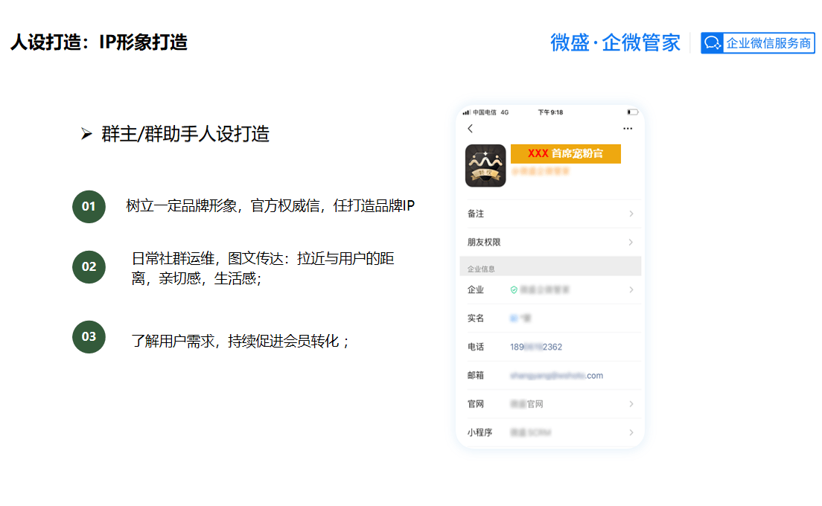Expand the 备注 row chevron
This screenshot has width=822, height=506.
[631, 214]
